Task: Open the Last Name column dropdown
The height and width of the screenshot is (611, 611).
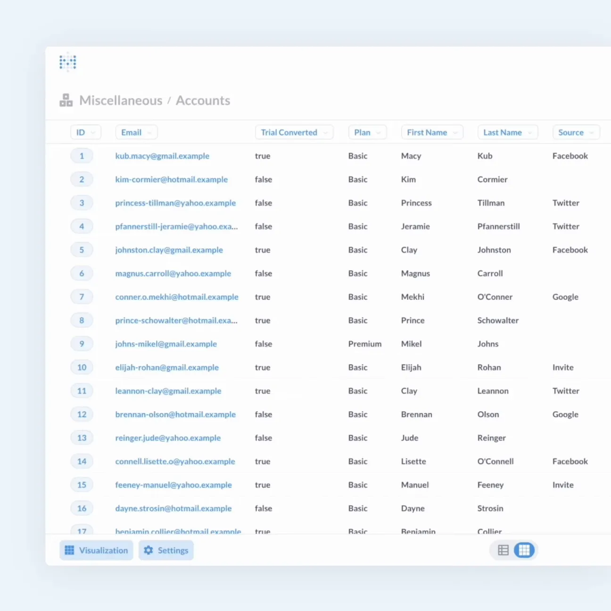Action: click(507, 132)
